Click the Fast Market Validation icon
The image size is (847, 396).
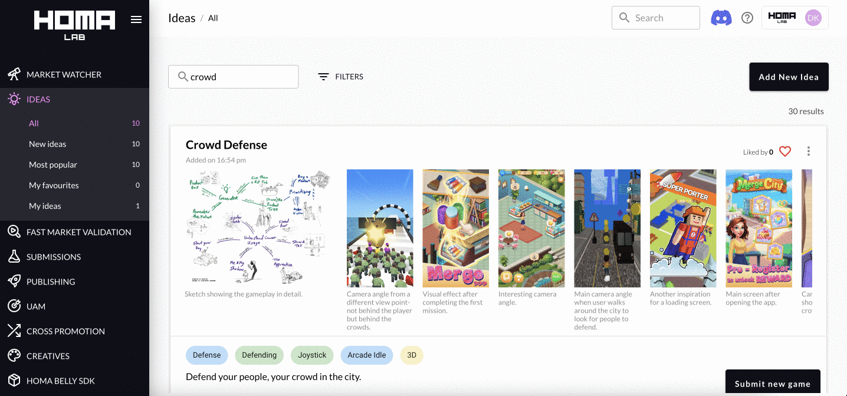14,232
